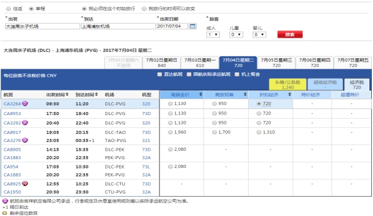Select the 720 fare for flight CA3292
373x216 pixels.
(259, 123)
